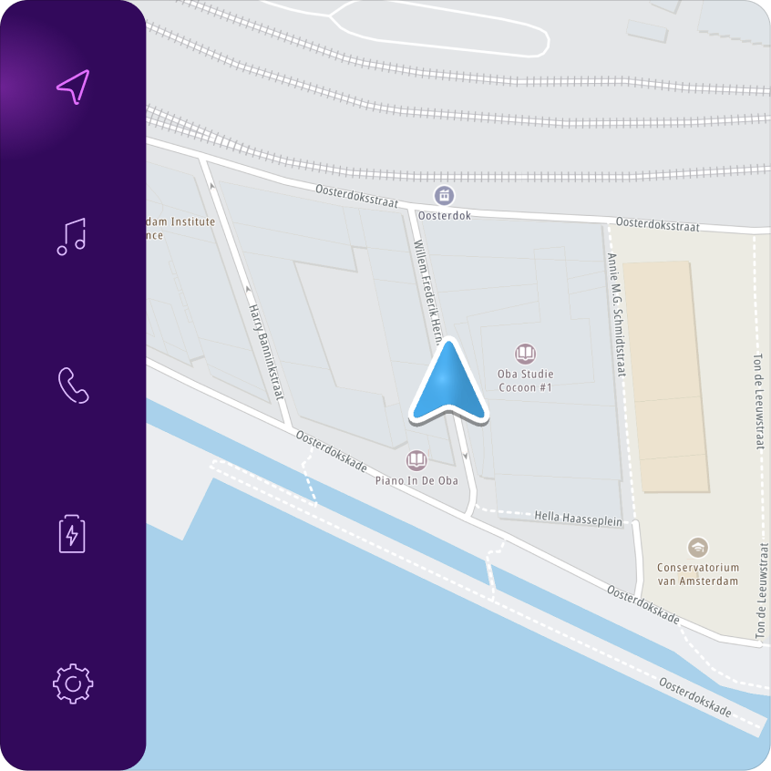This screenshot has height=771, width=771.
Task: Open the battery charging icon
Action: tap(72, 534)
